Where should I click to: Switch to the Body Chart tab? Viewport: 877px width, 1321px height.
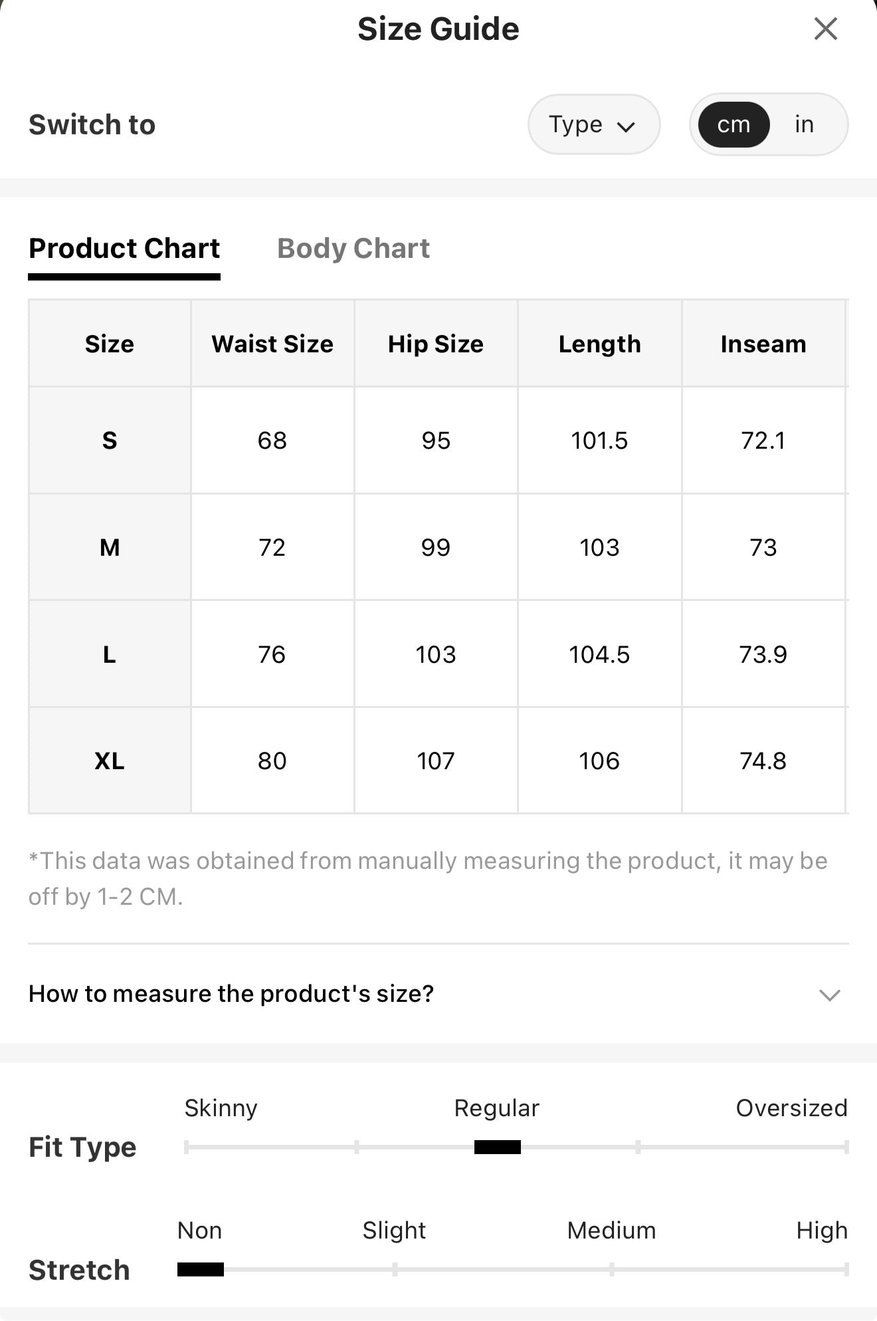pos(353,249)
